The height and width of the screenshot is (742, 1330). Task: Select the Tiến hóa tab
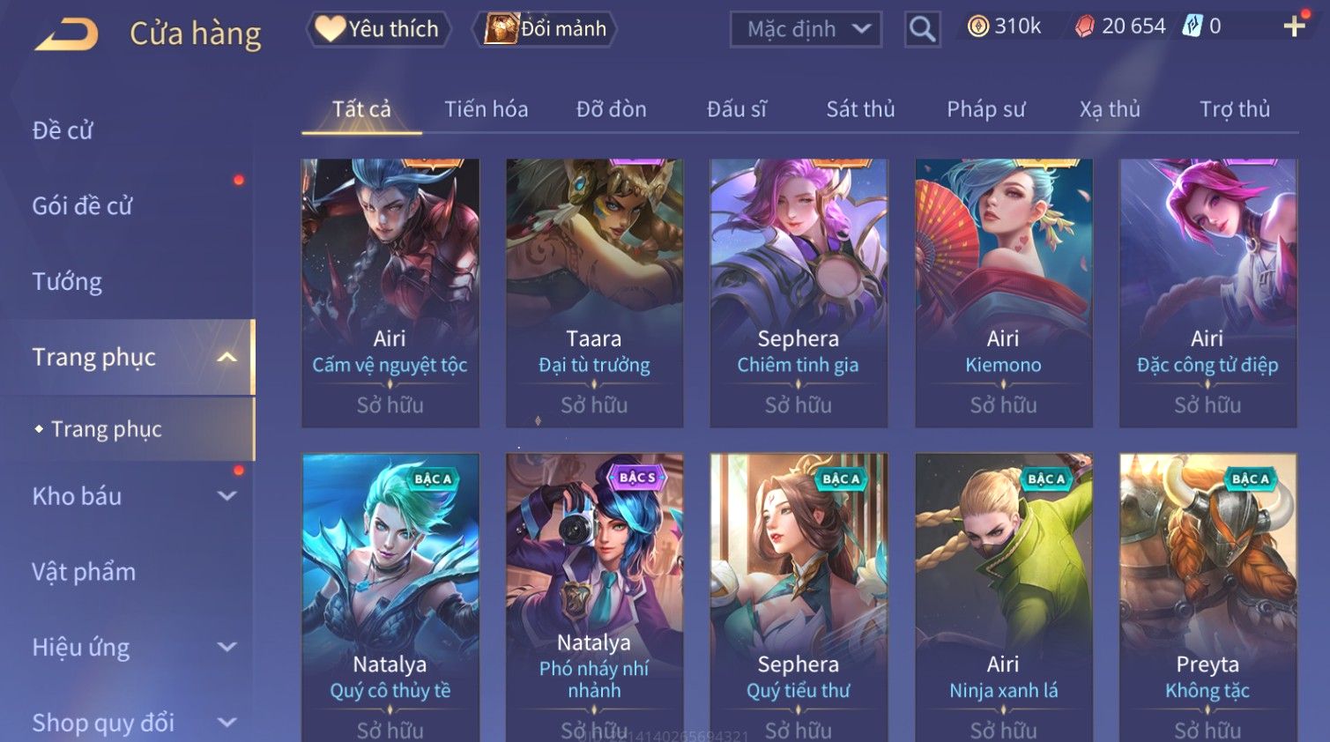click(x=487, y=109)
